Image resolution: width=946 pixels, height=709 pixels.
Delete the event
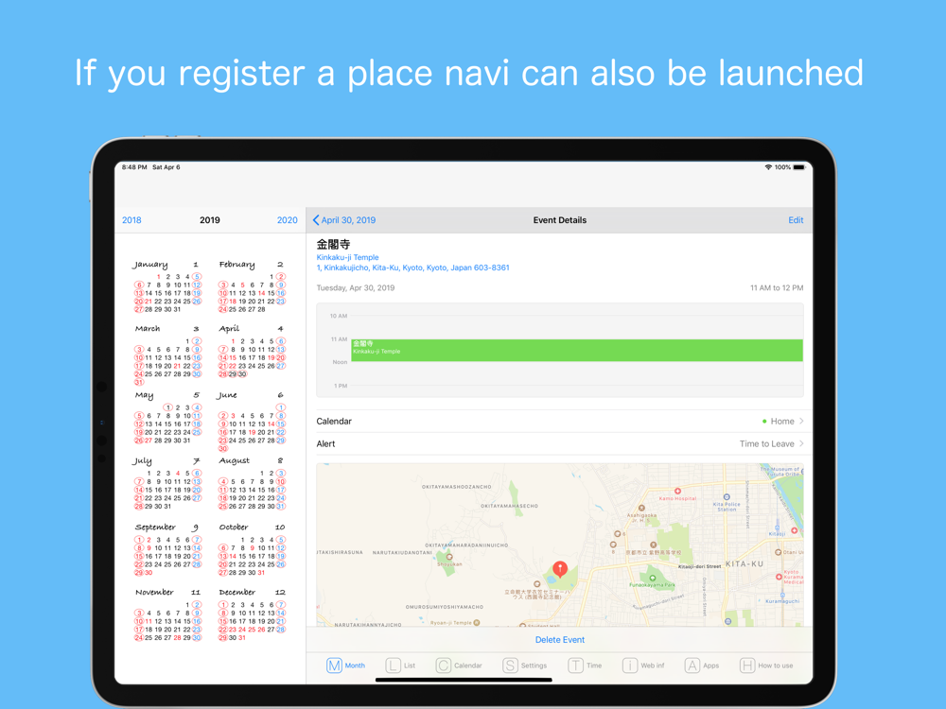(559, 640)
